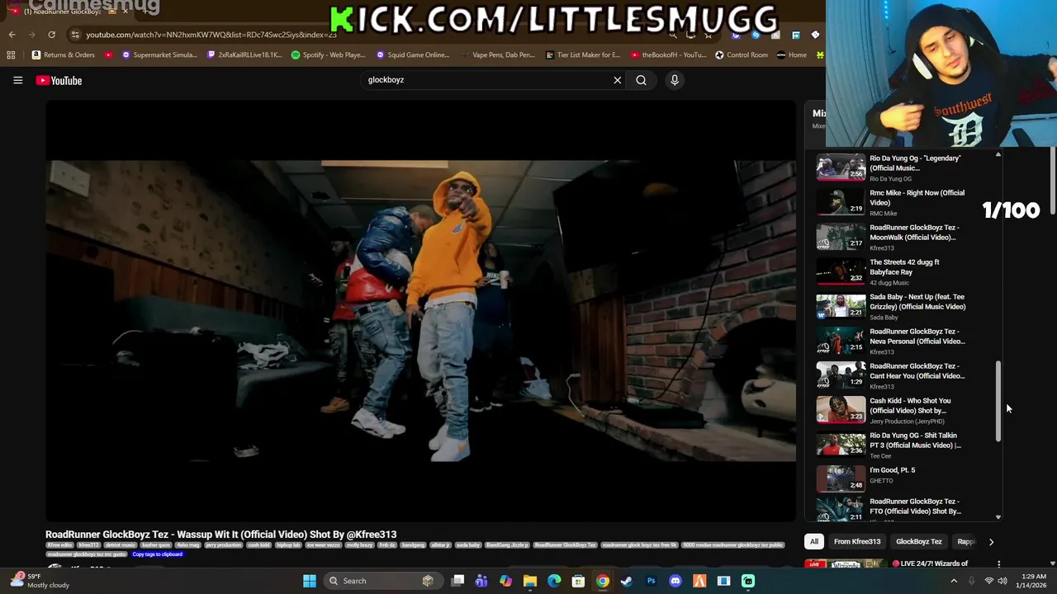Select the From Kfree313 chip
1057x594 pixels.
[x=857, y=541]
